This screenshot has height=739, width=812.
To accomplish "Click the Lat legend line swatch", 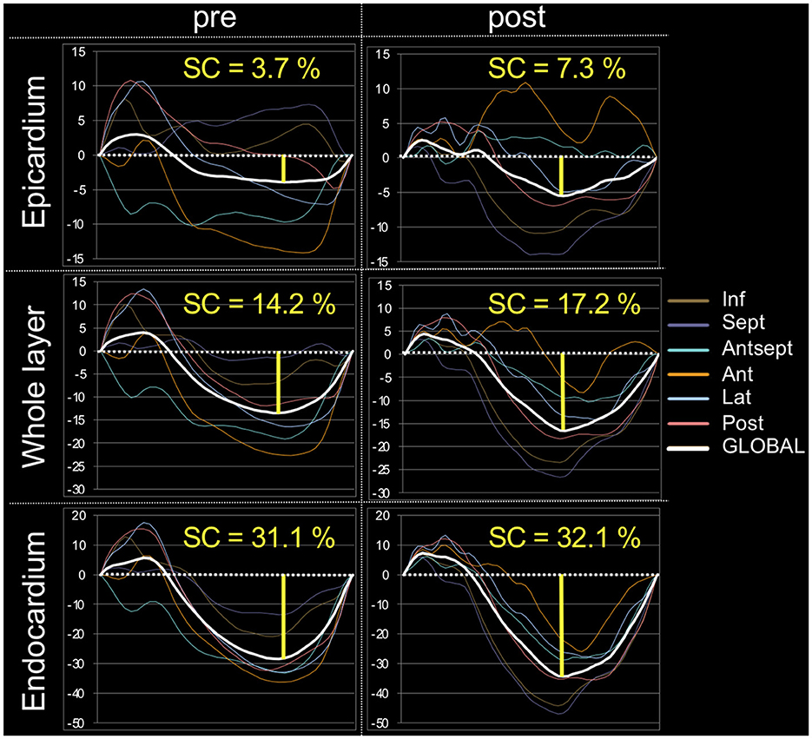I will coord(688,399).
